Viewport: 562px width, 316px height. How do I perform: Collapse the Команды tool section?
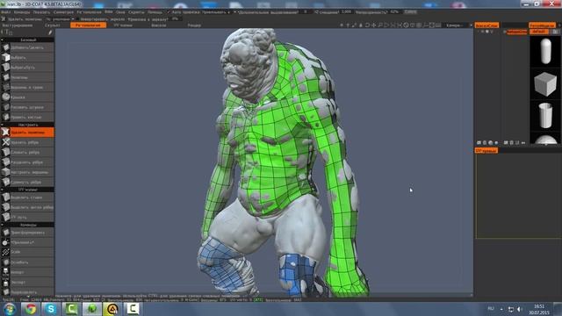(27, 225)
